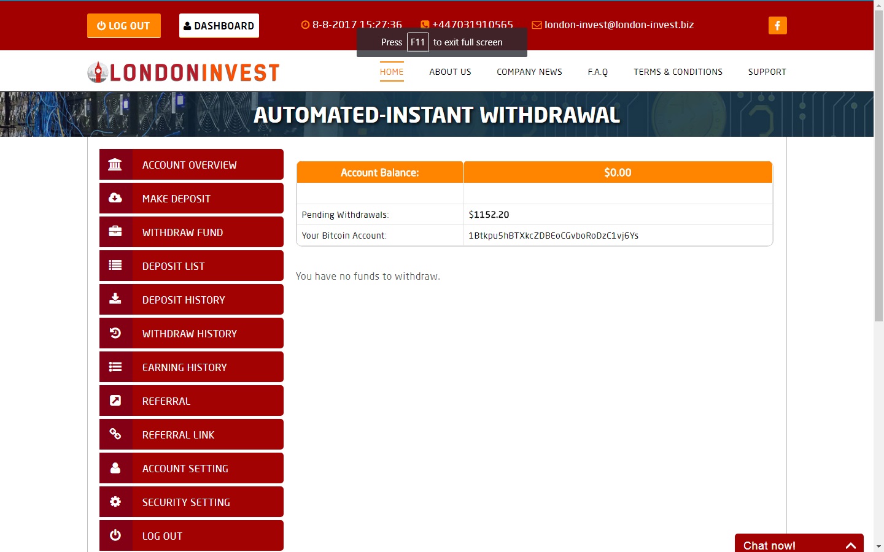Go to Referral section
Viewport: 884px width, 552px height.
click(192, 401)
